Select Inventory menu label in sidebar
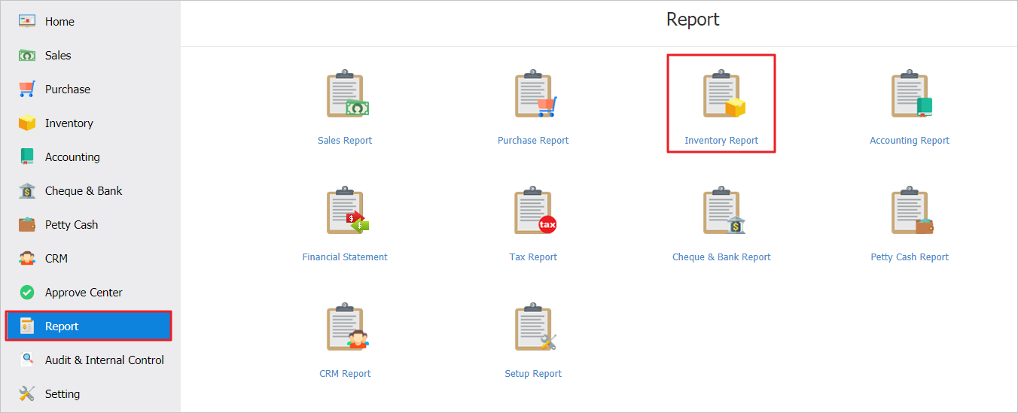The image size is (1018, 413). [69, 123]
